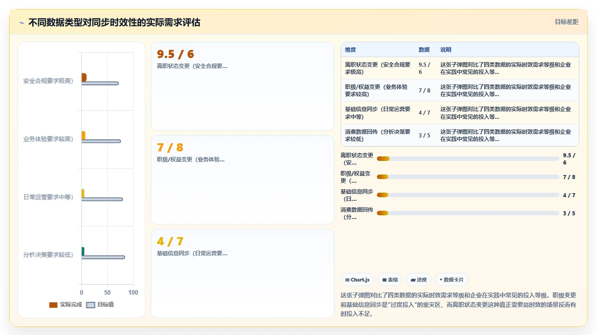
Task: Click the gray target bar for 日常运营要求中等
Action: 102,199
